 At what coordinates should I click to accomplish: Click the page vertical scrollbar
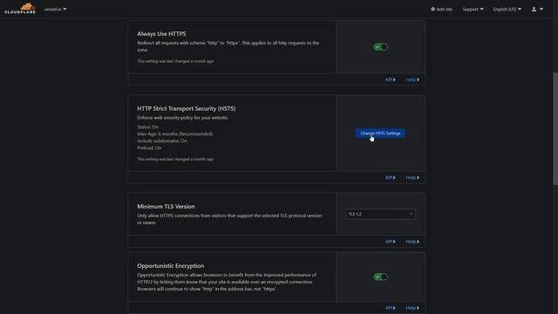tap(555, 129)
